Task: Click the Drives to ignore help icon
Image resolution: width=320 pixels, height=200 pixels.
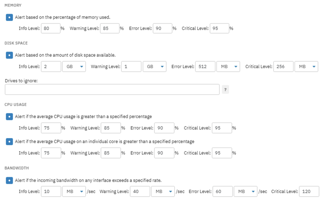Action: [x=225, y=89]
